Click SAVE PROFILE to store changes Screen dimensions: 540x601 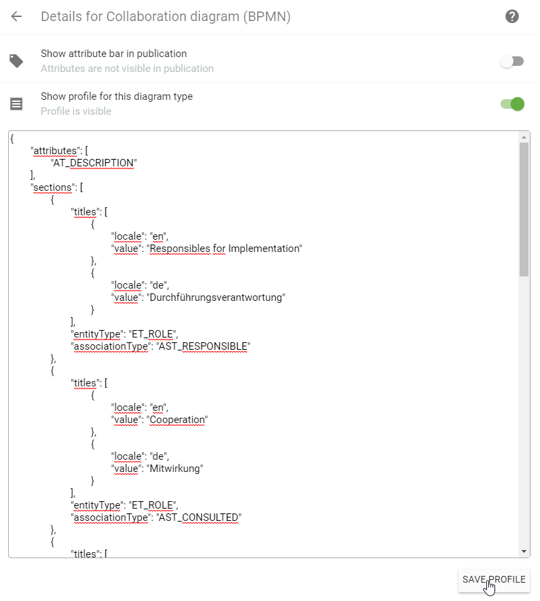[x=494, y=579]
